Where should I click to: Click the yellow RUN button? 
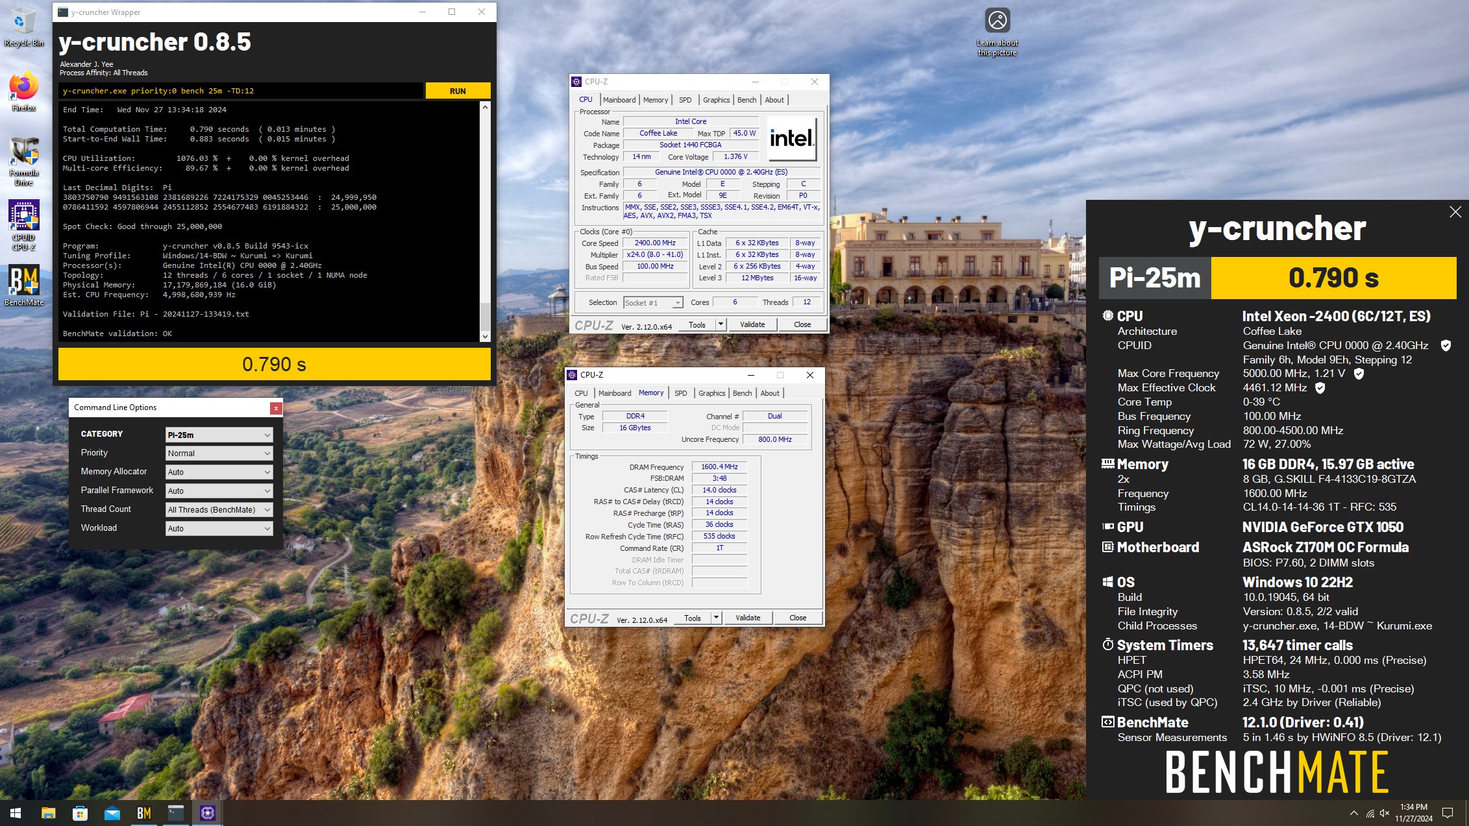[458, 91]
